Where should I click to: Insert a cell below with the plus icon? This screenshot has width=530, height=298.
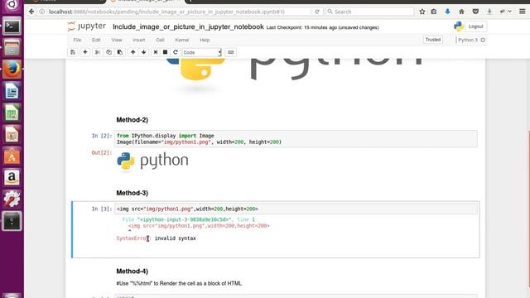(x=85, y=52)
